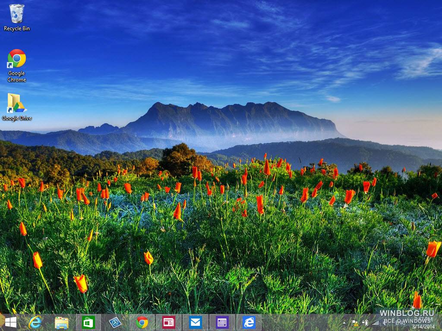Screen dimensions: 442x331
Task: Open the purple Calendar app in taskbar
Action: [x=222, y=322]
